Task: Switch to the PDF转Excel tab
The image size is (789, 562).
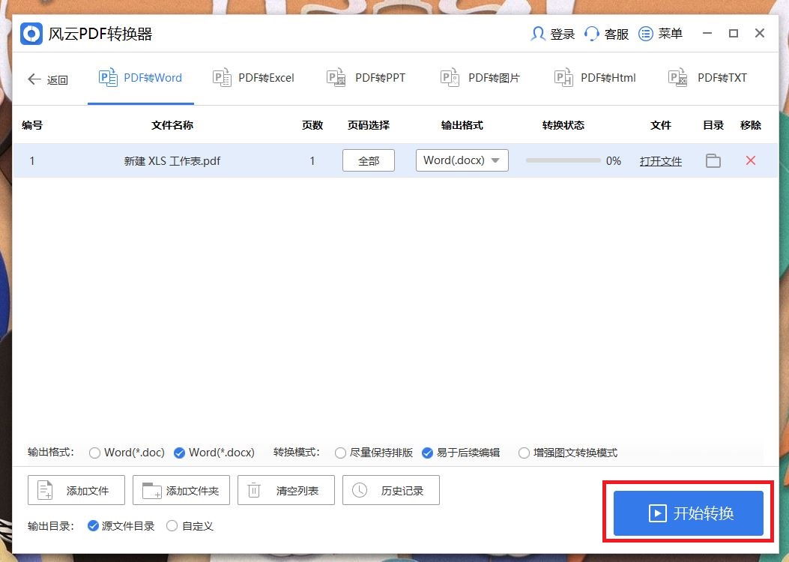Action: [x=253, y=78]
